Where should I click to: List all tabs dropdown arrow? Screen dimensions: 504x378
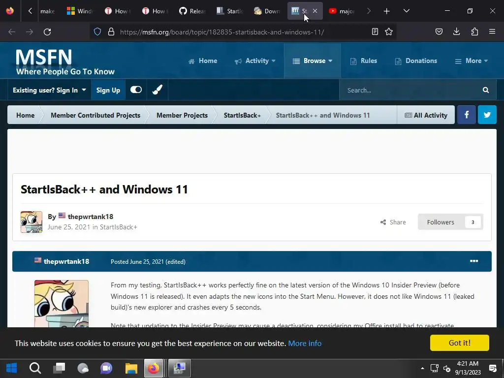[406, 11]
